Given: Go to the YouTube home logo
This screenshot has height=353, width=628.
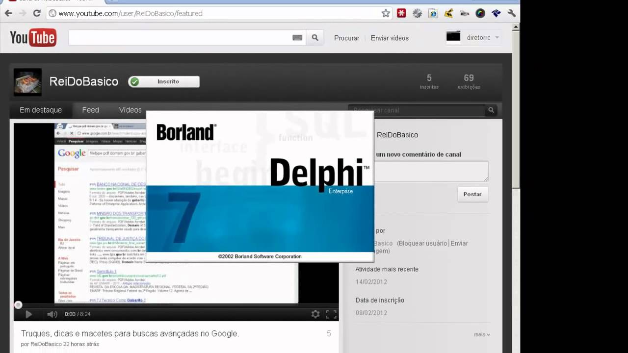Looking at the screenshot, I should pyautogui.click(x=33, y=37).
